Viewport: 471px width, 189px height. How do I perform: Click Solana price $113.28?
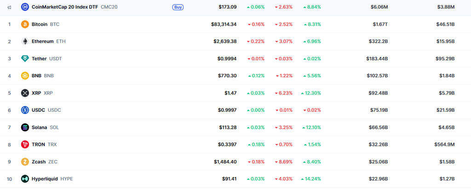click(228, 127)
